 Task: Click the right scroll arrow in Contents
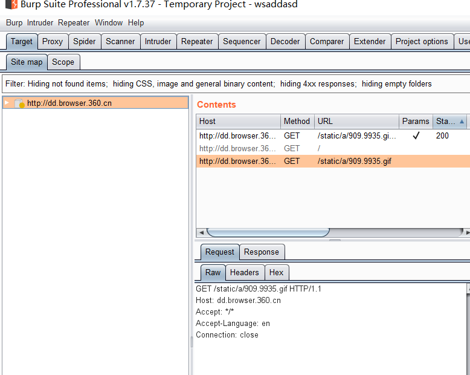tap(468, 232)
